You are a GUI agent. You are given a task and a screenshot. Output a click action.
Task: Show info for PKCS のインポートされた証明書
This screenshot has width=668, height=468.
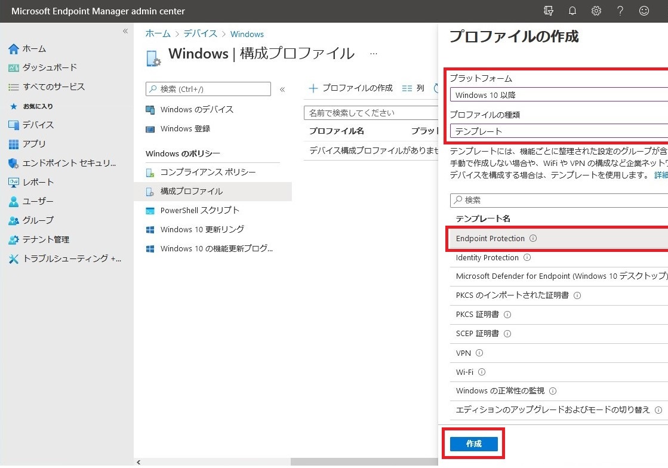point(577,295)
